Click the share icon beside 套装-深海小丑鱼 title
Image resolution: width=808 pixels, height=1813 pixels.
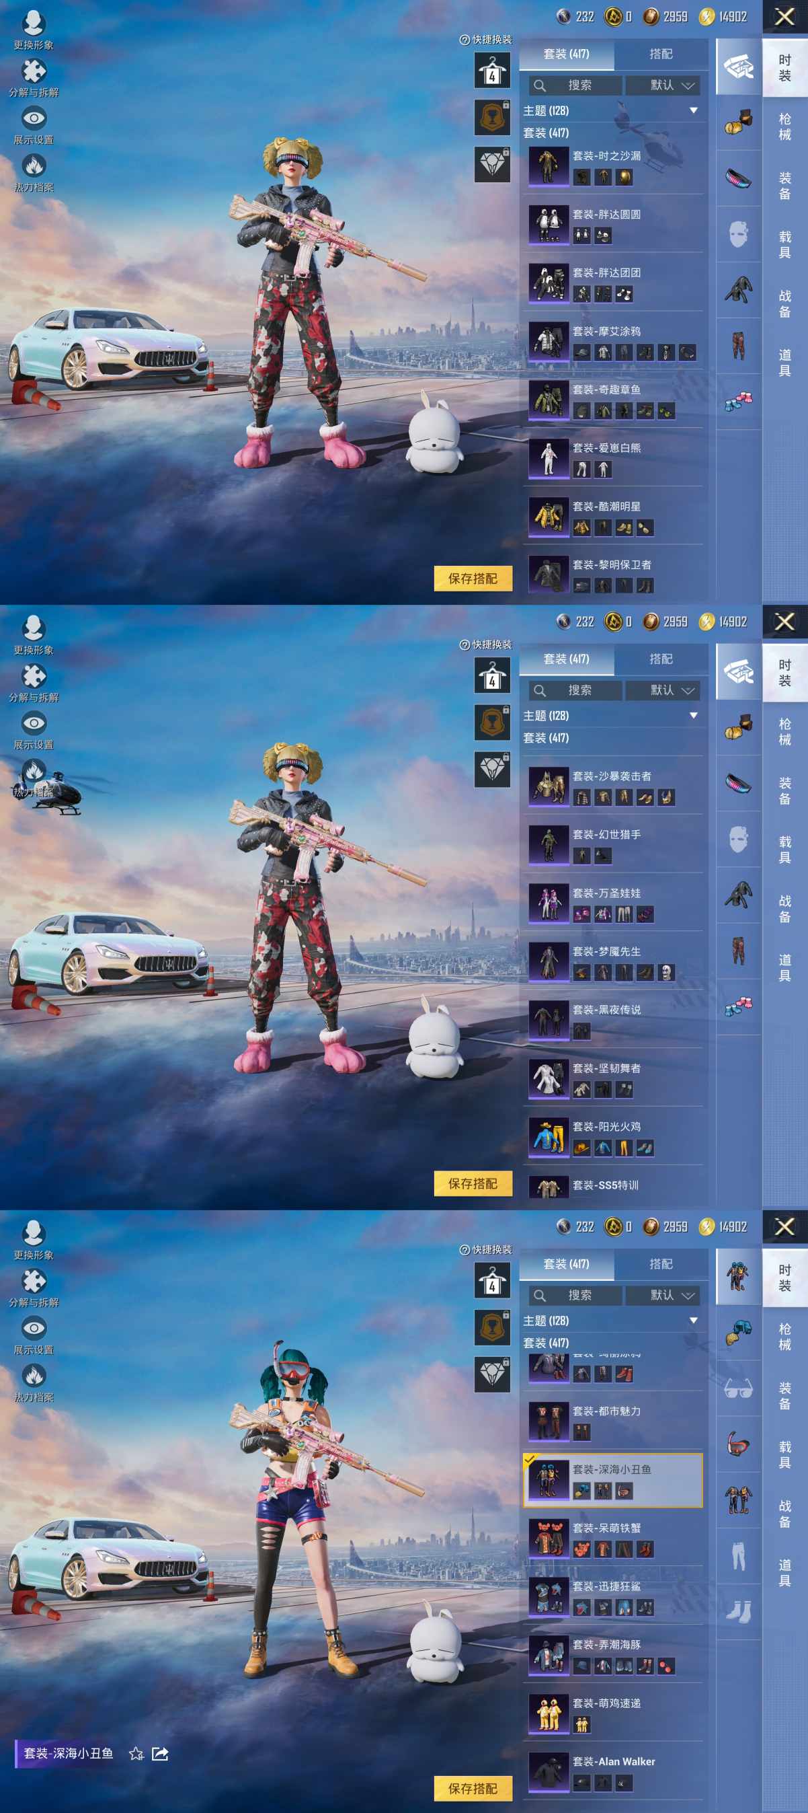coord(161,1753)
